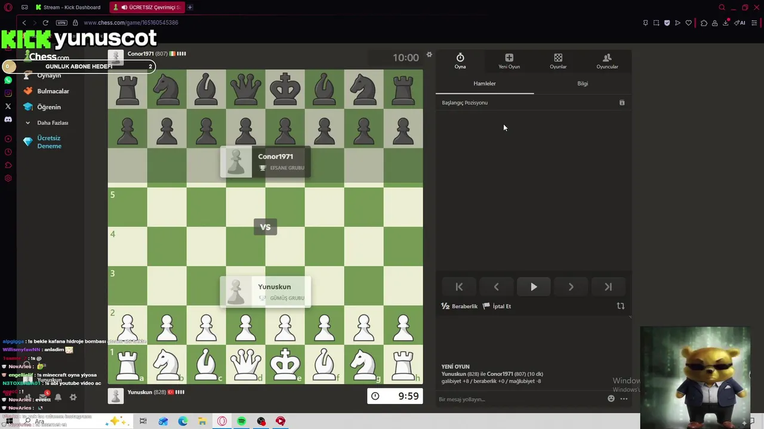Reload the page with the refresh icon
Image resolution: width=764 pixels, height=429 pixels.
45,23
